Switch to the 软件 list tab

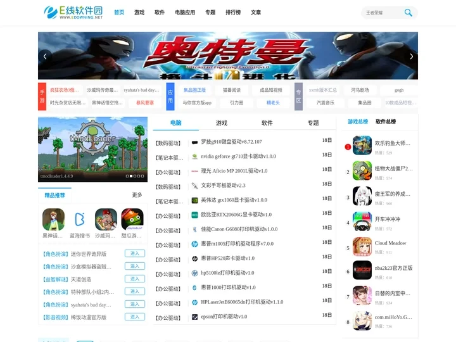[x=267, y=123]
